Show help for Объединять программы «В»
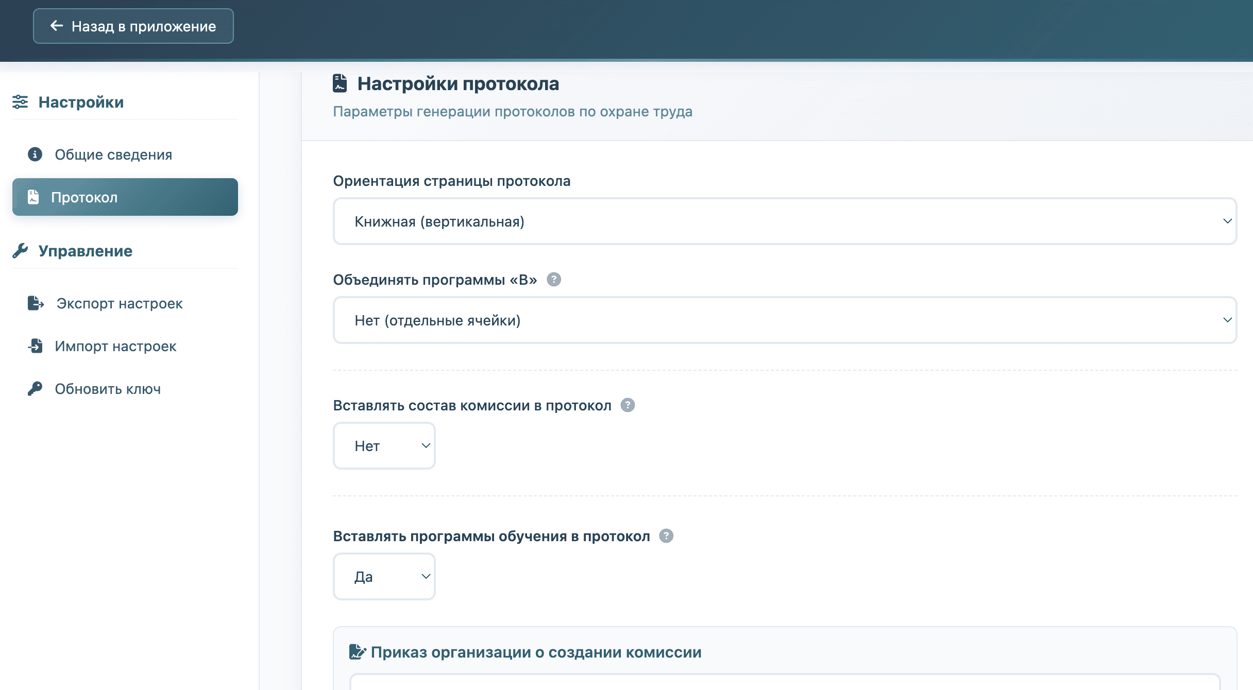The image size is (1253, 690). tap(554, 280)
